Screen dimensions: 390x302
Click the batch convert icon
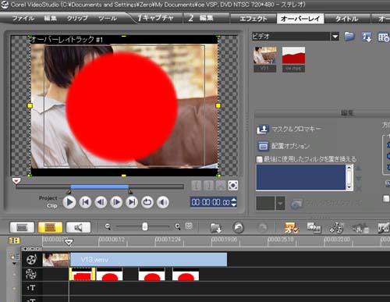tap(314, 228)
